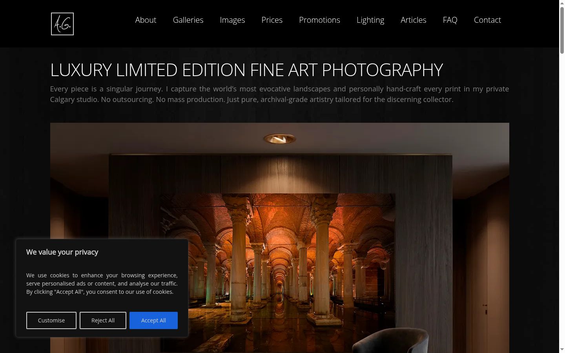565x353 pixels.
Task: Click the 'We value your privacy' title
Action: (x=62, y=252)
